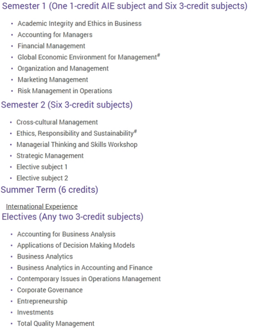The width and height of the screenshot is (262, 330).
Task: Click Global Economic Environment for Management
Action: 89,57
